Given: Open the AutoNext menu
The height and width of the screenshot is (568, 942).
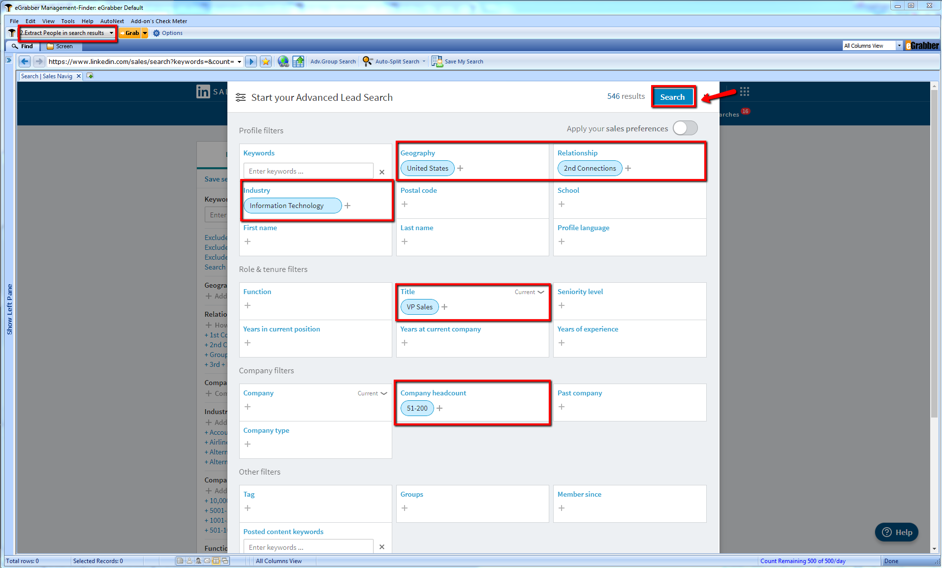Looking at the screenshot, I should (112, 21).
